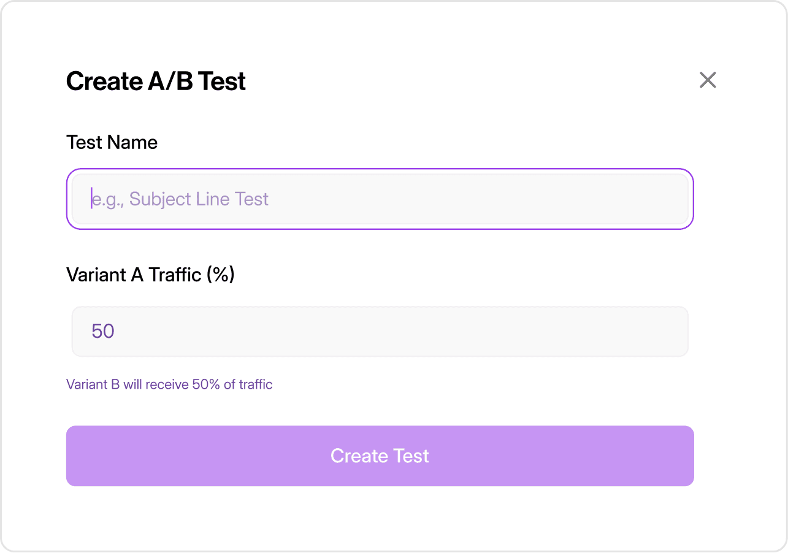Select the Variant A Traffic input
788x553 pixels.
point(380,330)
